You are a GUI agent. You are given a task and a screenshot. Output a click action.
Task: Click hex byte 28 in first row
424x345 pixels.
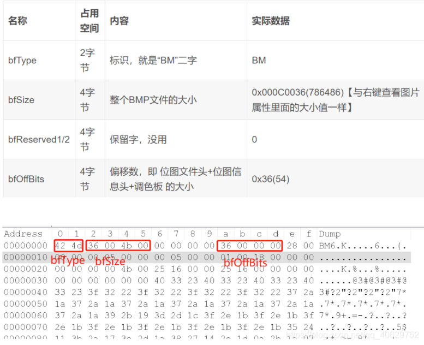point(292,246)
